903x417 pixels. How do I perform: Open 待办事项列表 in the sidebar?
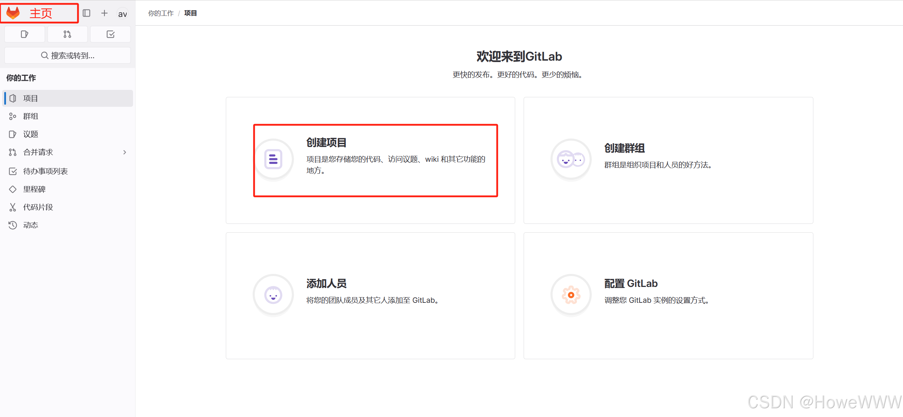point(68,171)
